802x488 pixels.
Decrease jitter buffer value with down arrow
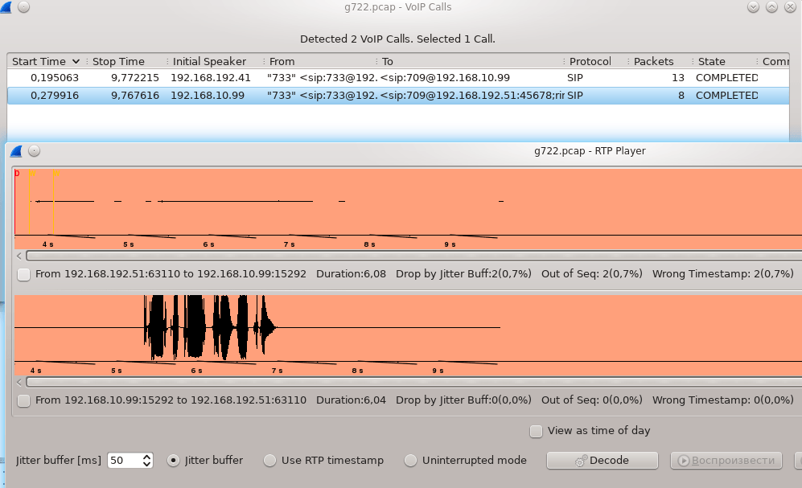146,464
